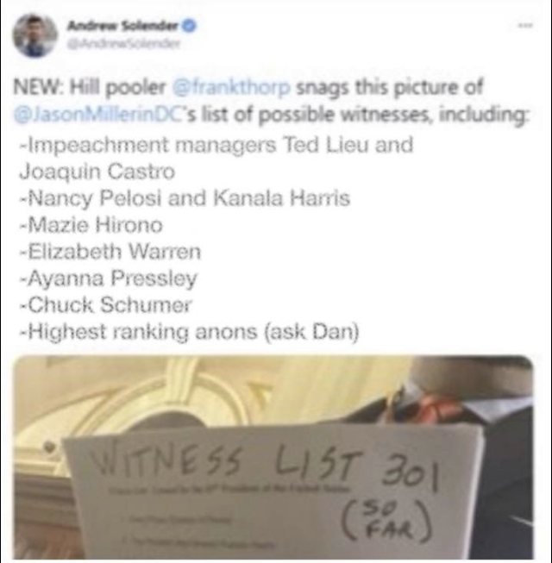The height and width of the screenshot is (563, 552).
Task: Open the @frankthorp mention
Action: coord(232,88)
